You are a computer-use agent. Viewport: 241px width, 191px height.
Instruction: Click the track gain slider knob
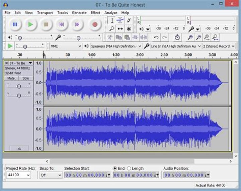(x=19, y=87)
